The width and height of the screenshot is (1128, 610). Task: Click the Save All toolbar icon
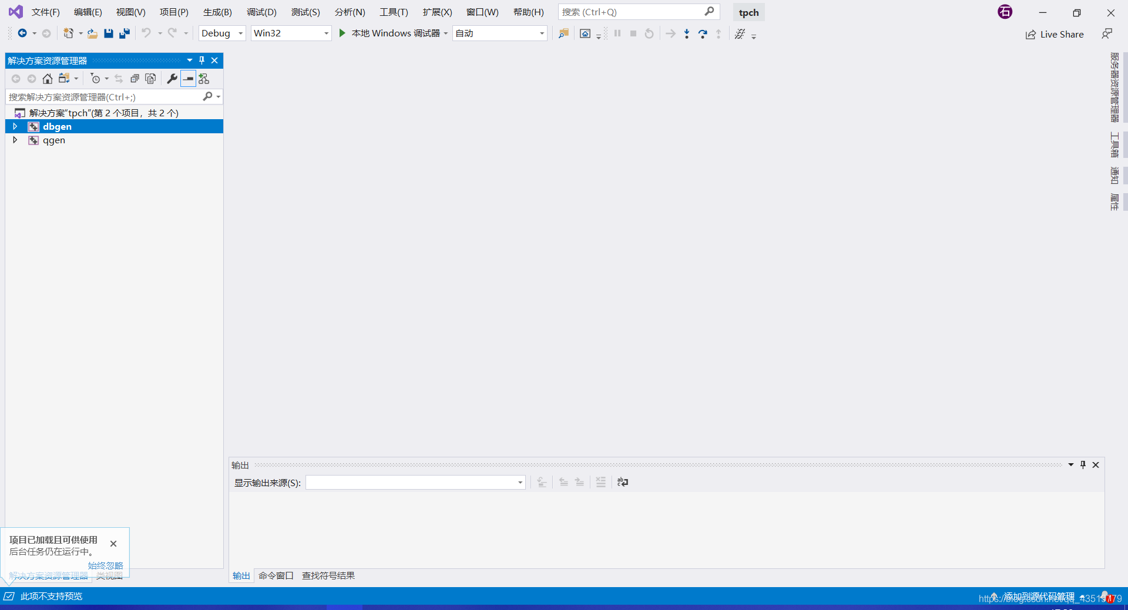tap(124, 33)
